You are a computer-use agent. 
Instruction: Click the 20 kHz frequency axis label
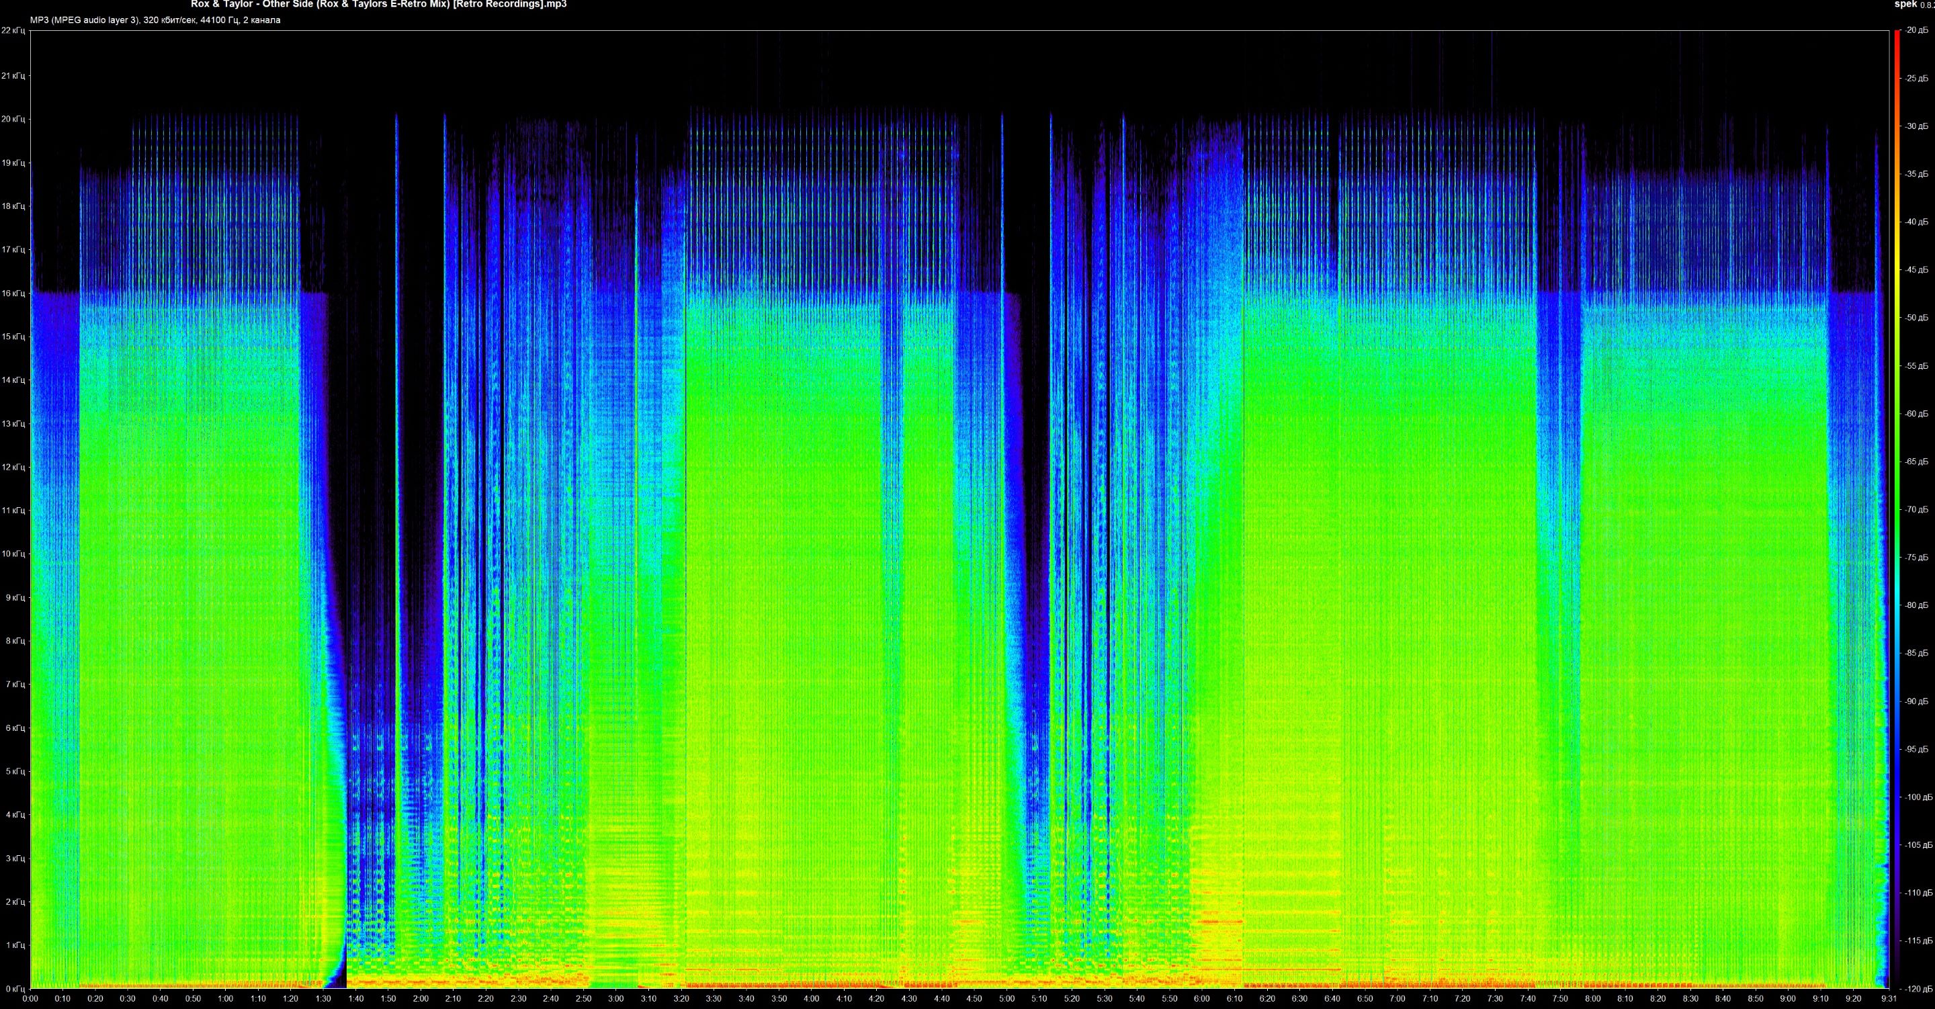click(x=13, y=120)
